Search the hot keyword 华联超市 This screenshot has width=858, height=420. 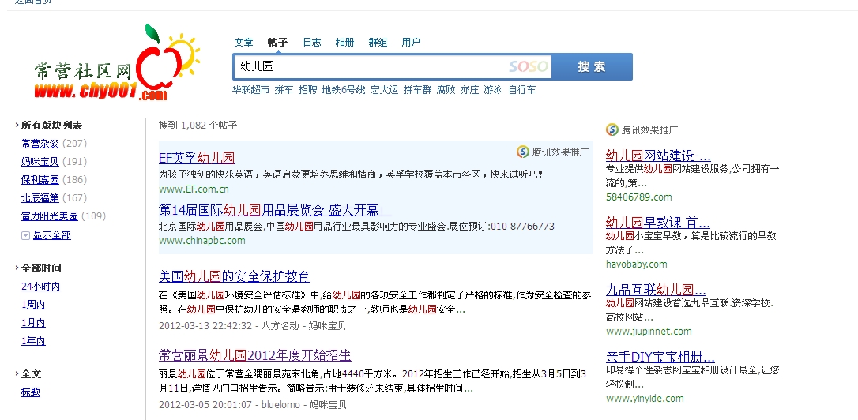tap(250, 90)
